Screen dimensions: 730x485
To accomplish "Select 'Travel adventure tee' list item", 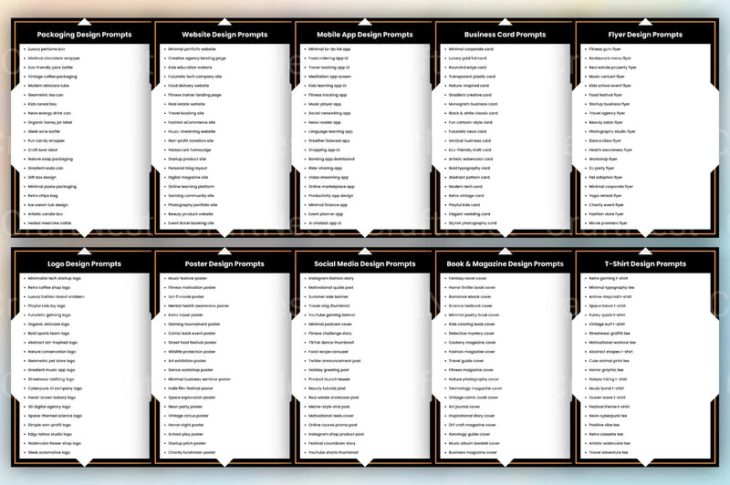I will [x=608, y=452].
